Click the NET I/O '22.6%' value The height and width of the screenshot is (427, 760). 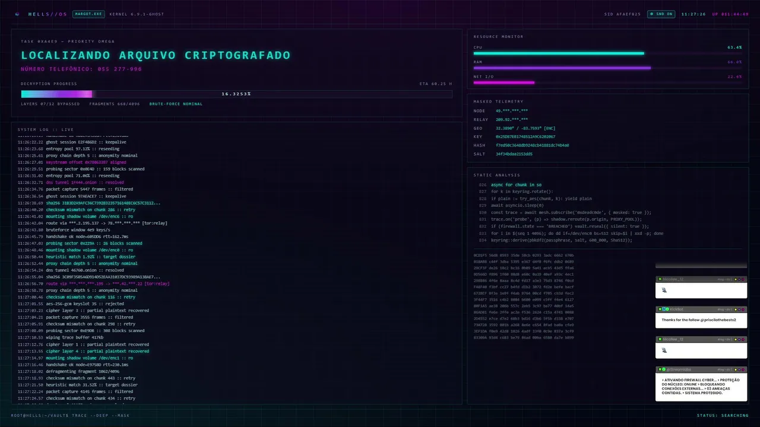tap(734, 77)
